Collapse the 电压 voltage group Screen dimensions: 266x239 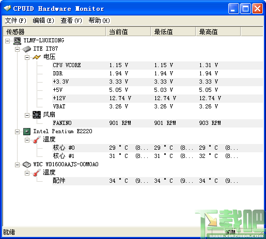27,57
